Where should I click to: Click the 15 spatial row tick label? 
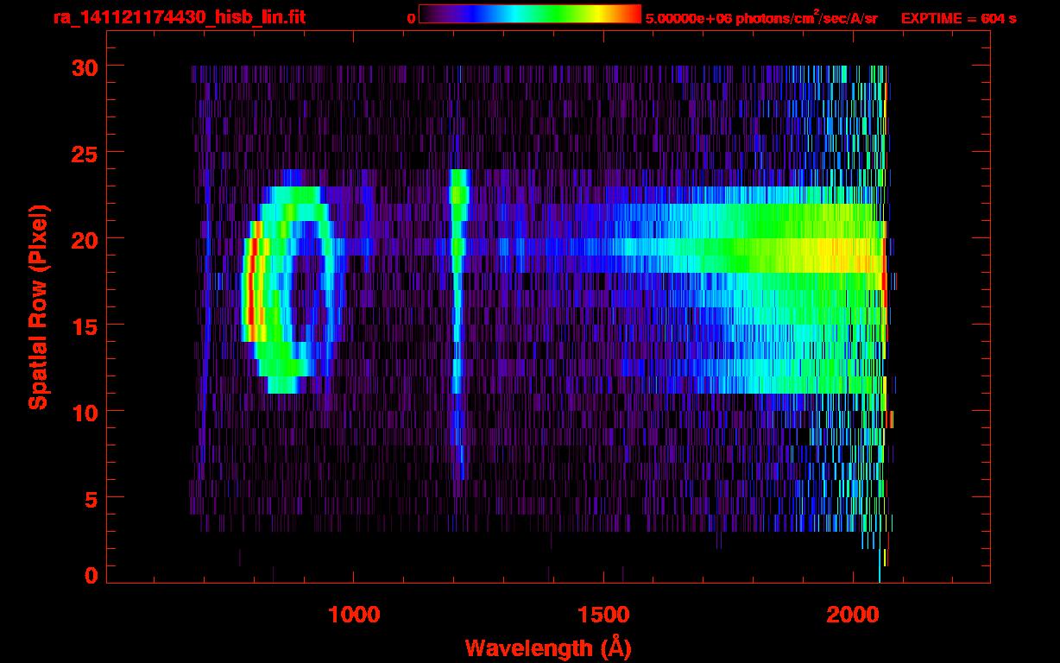84,325
